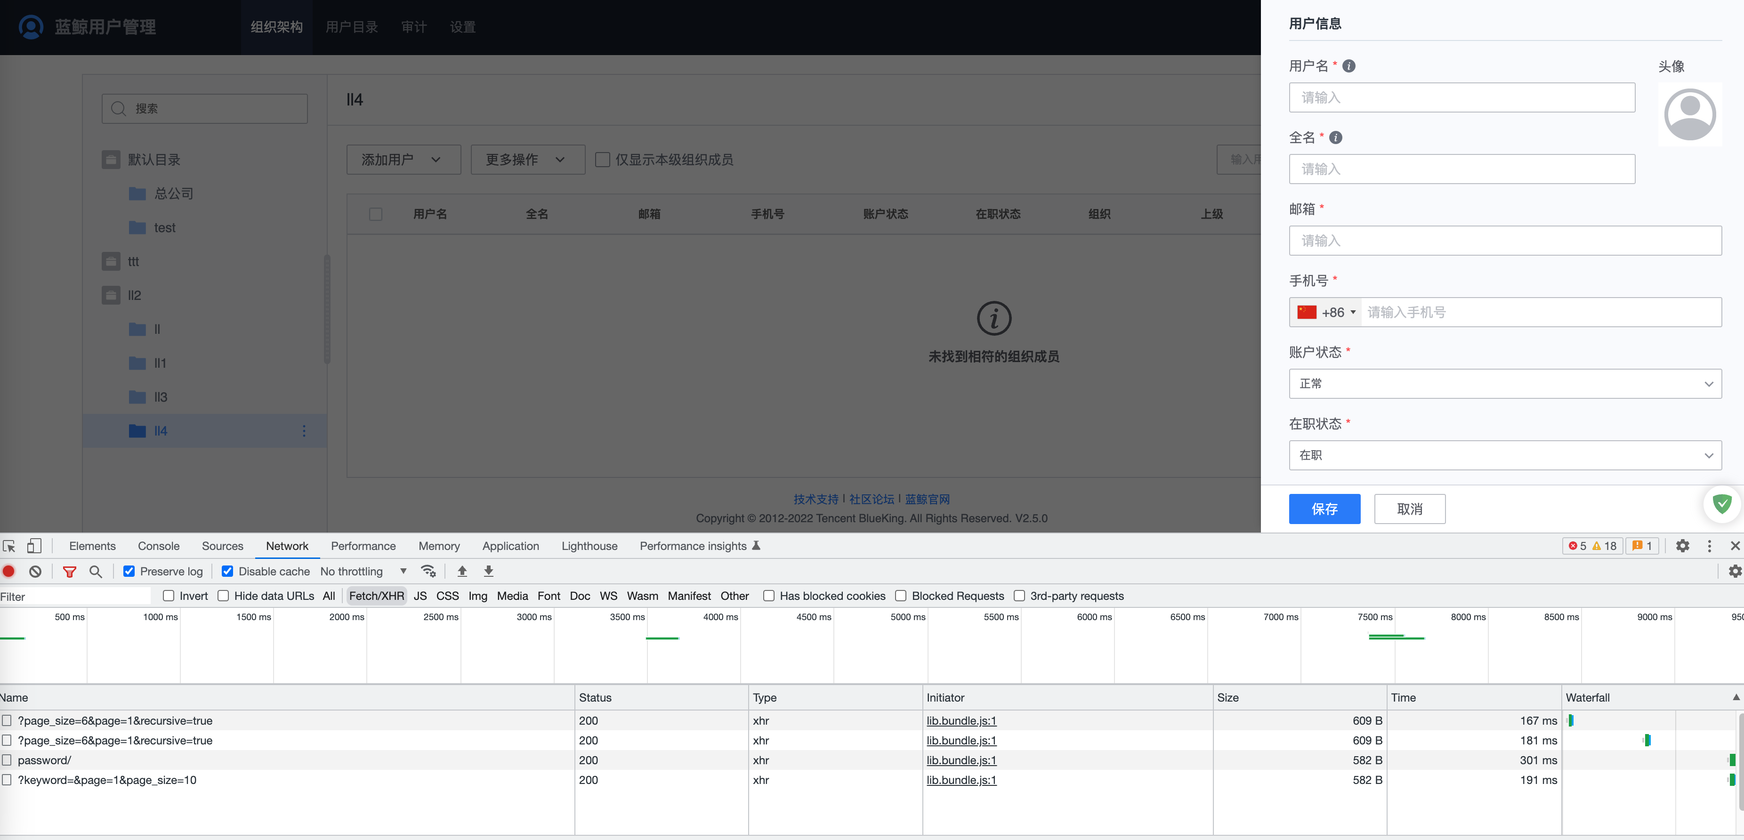Open network panel settings gear
This screenshot has height=840, width=1744.
click(x=1735, y=571)
